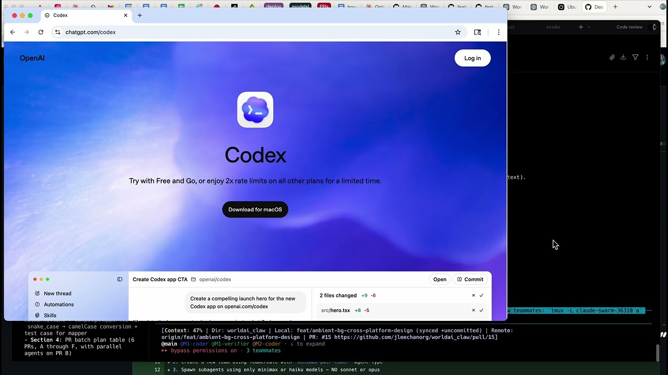This screenshot has width=668, height=375.
Task: Open 'Code review' in the background window
Action: click(629, 27)
